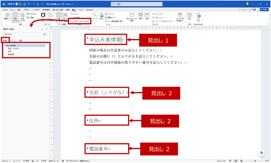Open the 閲覧モード read mode view
The width and height of the screenshot is (271, 163).
tap(7, 17)
